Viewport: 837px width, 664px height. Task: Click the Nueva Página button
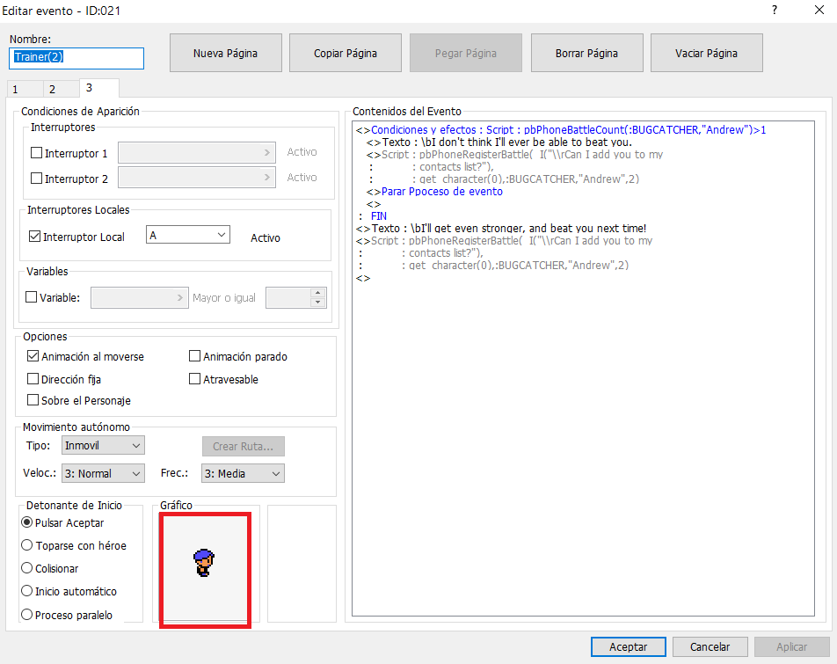[x=225, y=53]
